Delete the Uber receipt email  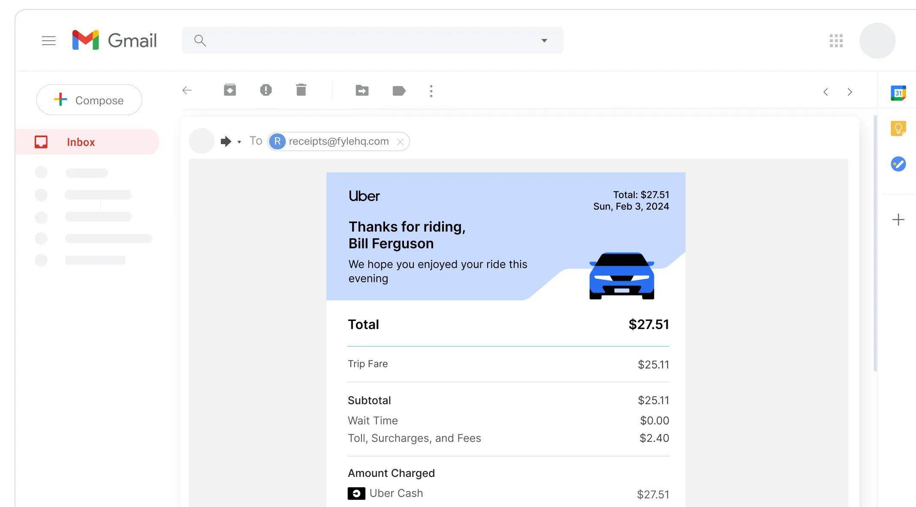[301, 90]
